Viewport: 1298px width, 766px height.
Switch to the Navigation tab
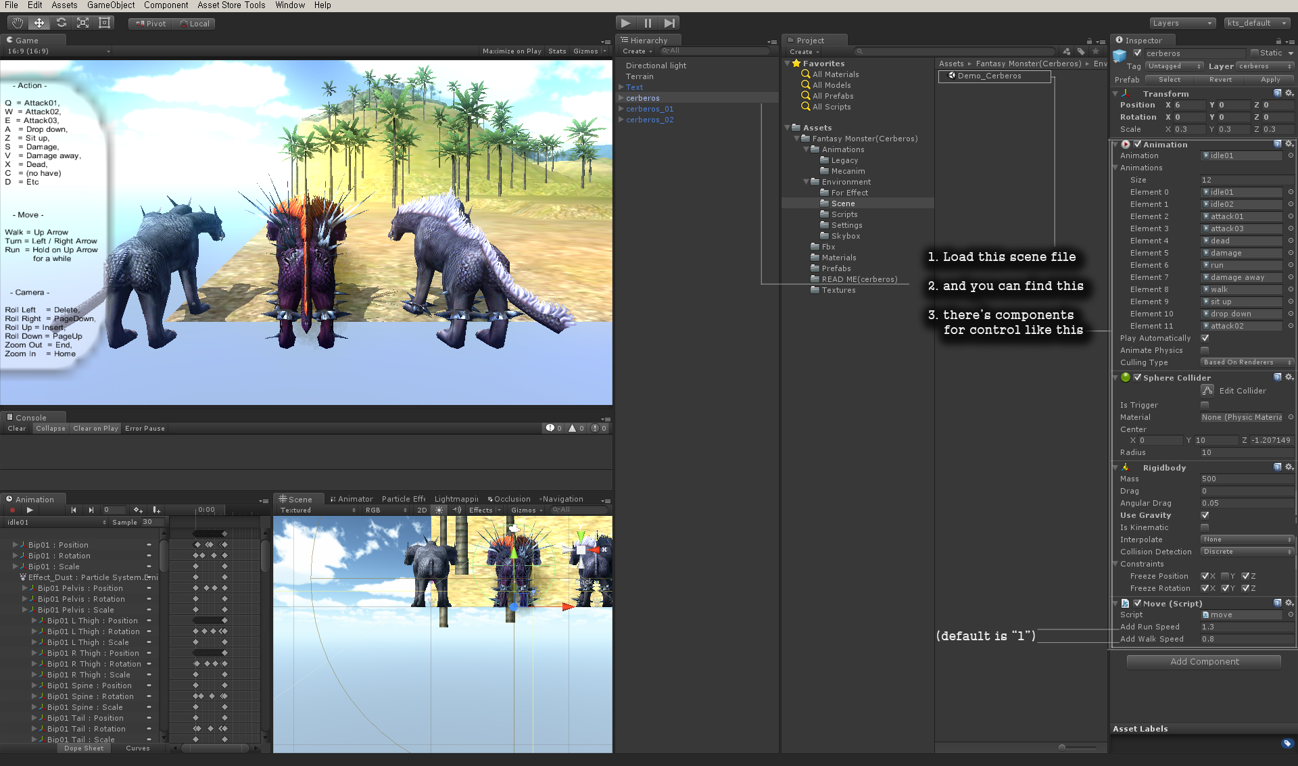tap(561, 499)
